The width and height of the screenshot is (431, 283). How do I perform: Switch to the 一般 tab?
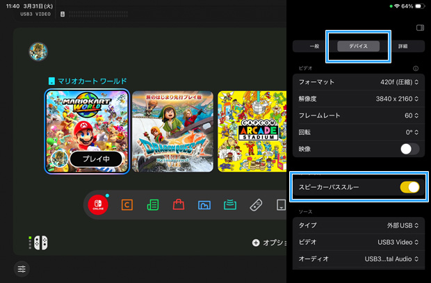coord(314,46)
